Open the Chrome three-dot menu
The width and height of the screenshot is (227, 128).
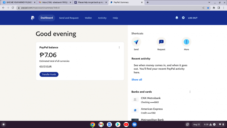(x=224, y=8)
